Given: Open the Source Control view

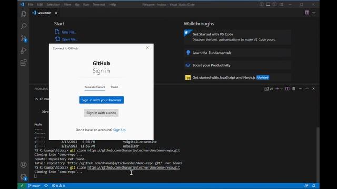Looking at the screenshot, I should pyautogui.click(x=23, y=38).
